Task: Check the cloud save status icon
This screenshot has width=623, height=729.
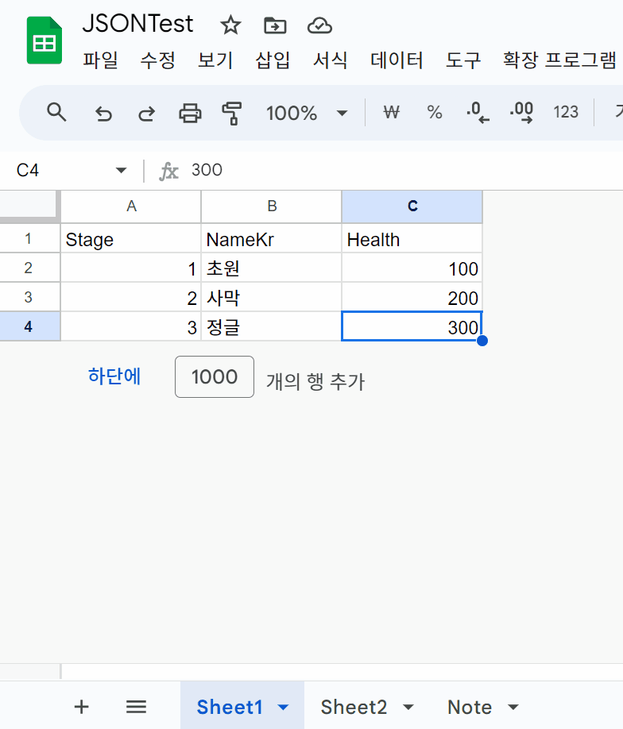Action: pyautogui.click(x=319, y=25)
